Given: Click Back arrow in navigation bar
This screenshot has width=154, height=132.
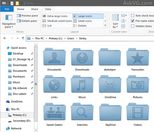Looking at the screenshot, I should 5,38.
